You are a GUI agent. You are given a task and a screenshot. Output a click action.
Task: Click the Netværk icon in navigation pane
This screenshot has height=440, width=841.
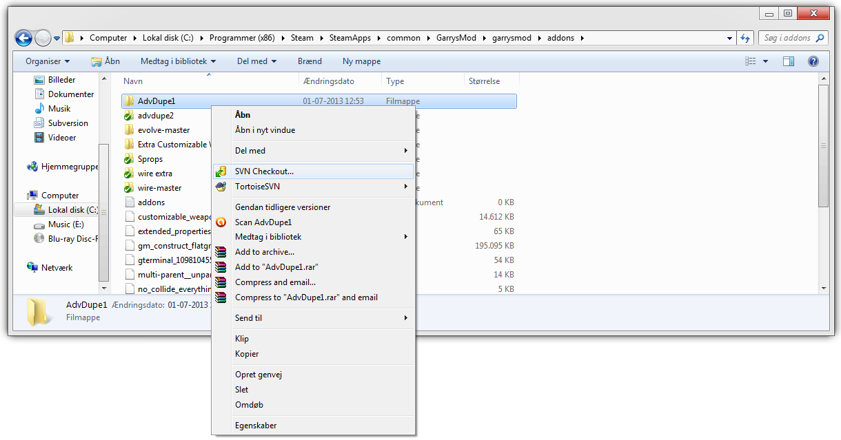click(32, 268)
